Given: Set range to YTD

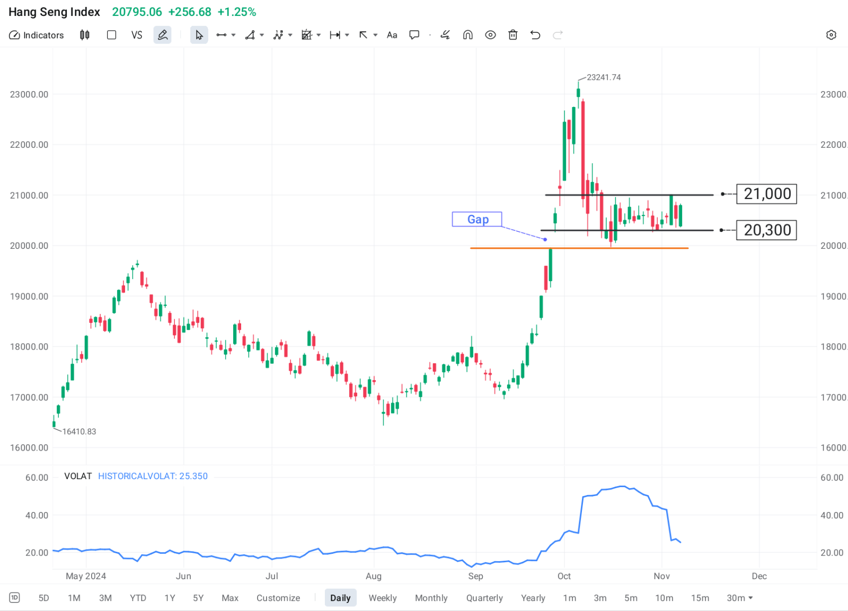Looking at the screenshot, I should point(138,598).
